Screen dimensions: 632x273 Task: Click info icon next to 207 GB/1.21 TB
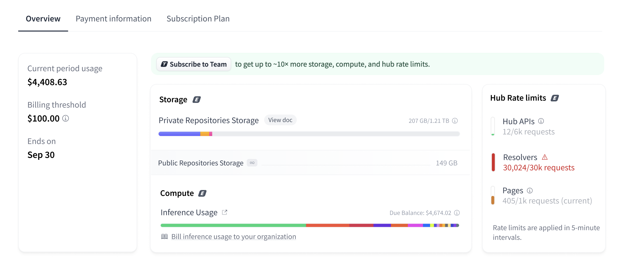(455, 121)
